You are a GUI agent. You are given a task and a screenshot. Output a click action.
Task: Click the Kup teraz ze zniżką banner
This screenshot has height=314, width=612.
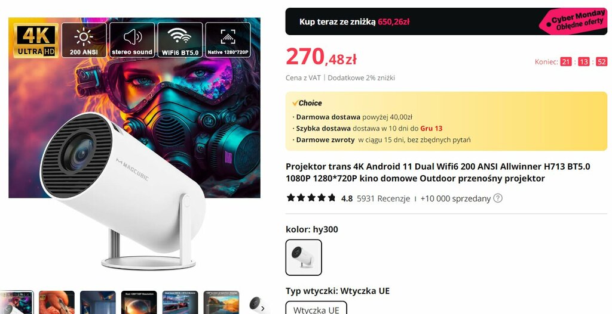pos(446,21)
